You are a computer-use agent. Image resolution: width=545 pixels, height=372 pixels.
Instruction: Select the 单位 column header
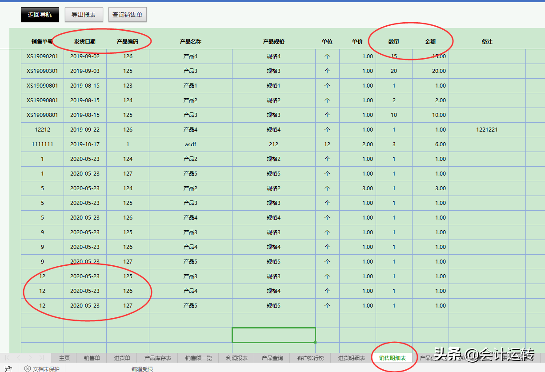[327, 42]
